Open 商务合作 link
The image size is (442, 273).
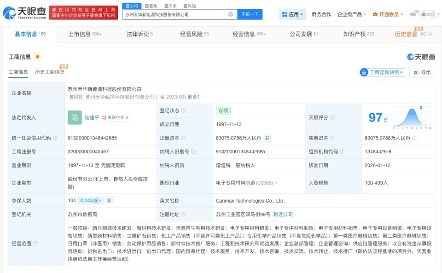pyautogui.click(x=321, y=14)
